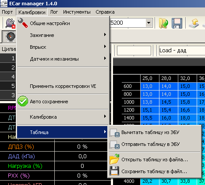
Task: Expand the Впрыск submenu
Action: point(63,47)
